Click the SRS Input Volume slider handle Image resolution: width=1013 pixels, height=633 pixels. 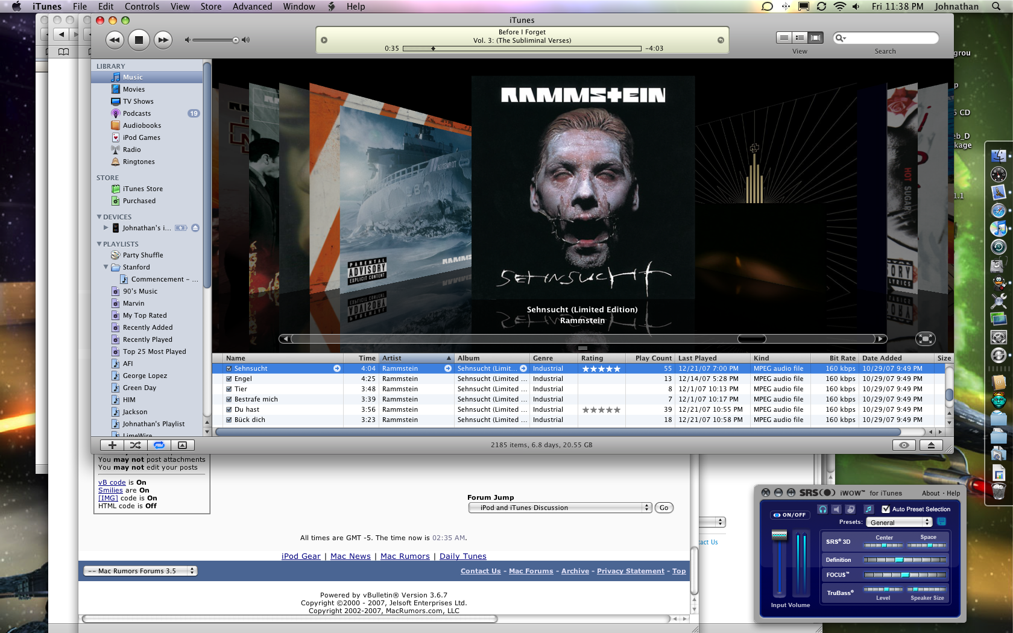(x=779, y=535)
